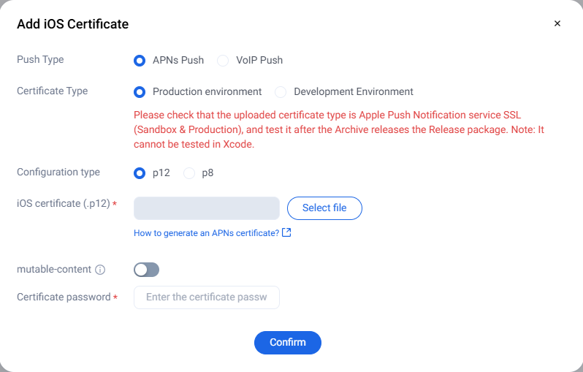Click the Configuration type label
This screenshot has height=372, width=583.
click(x=58, y=172)
